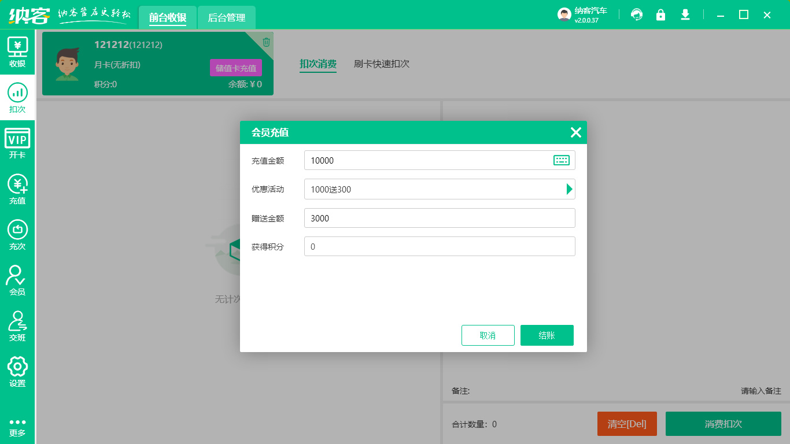The width and height of the screenshot is (790, 444).
Task: Open the VIP 开卡 sidebar icon
Action: click(17, 143)
